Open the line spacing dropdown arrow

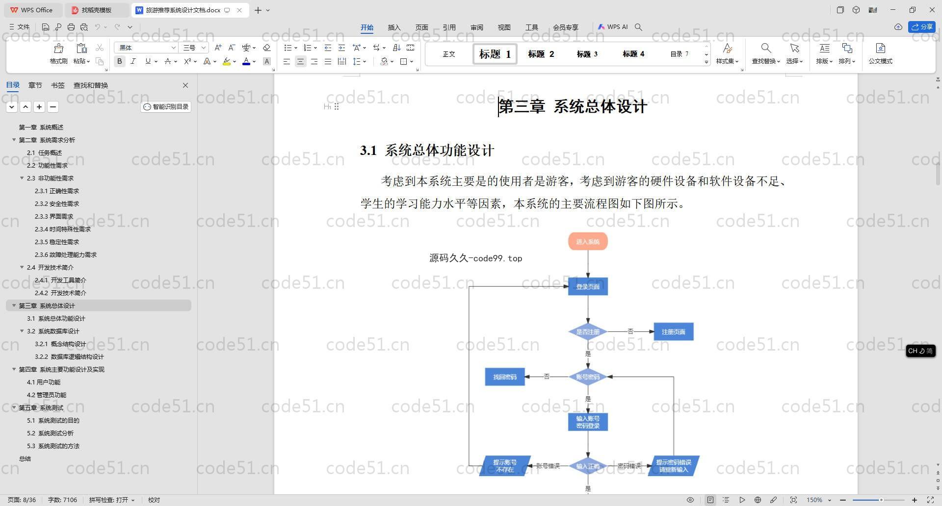point(365,62)
